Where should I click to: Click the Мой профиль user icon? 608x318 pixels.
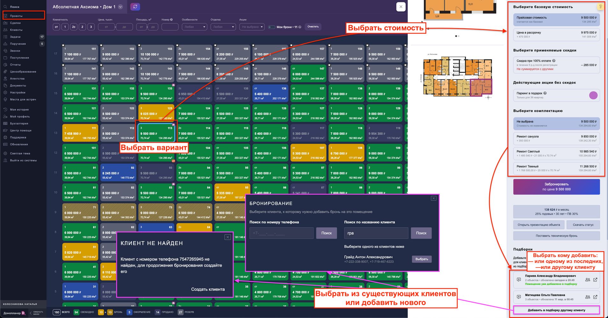click(5, 116)
